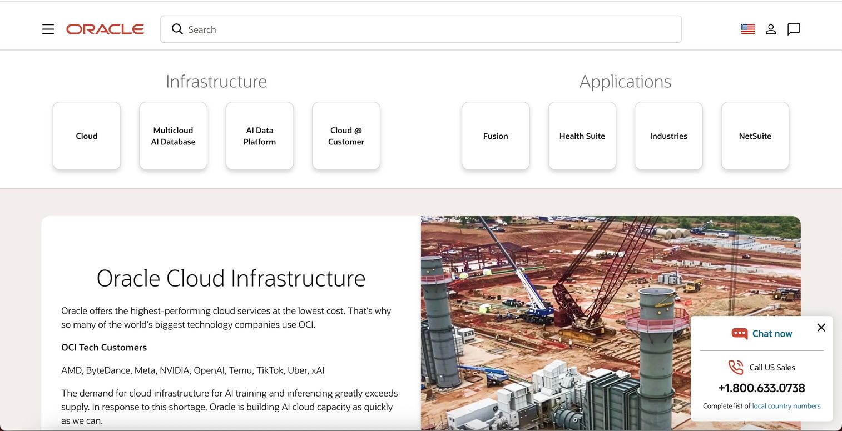Open the Cloud @ Customer card
Viewport: 842px width, 431px height.
346,136
